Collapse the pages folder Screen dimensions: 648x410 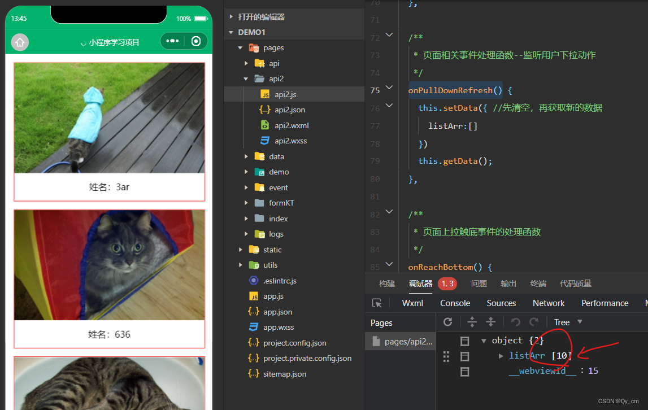(x=240, y=48)
